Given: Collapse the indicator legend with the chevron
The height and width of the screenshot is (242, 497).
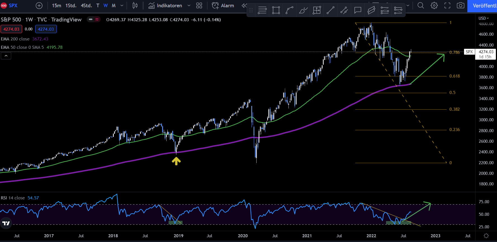Looking at the screenshot, I should click(6, 56).
